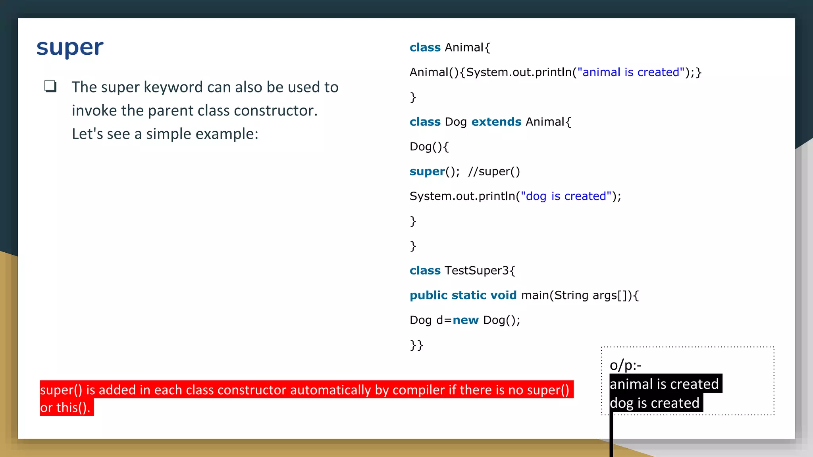Click the 'Dog(){' constructor line
The width and height of the screenshot is (813, 457).
click(x=429, y=147)
